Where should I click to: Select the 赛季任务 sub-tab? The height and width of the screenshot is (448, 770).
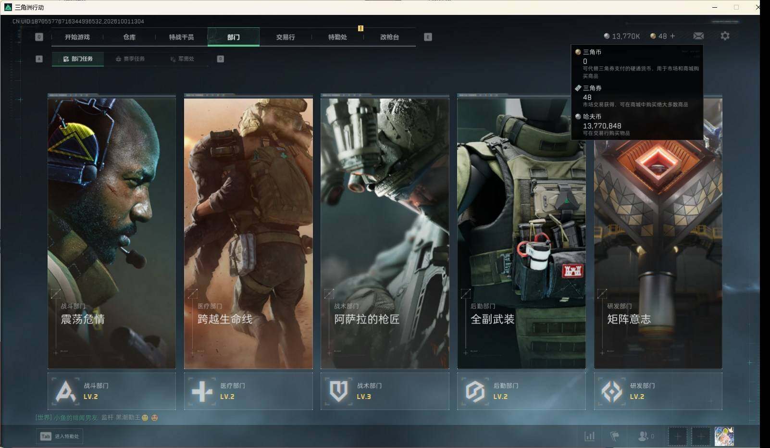point(130,59)
